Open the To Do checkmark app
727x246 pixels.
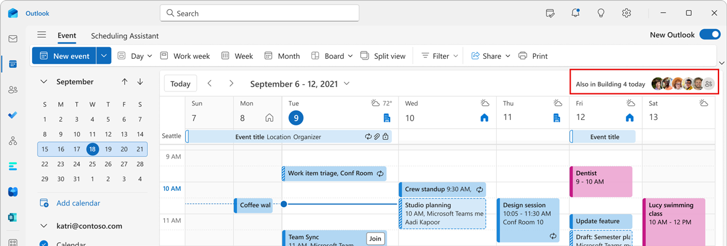(x=13, y=115)
